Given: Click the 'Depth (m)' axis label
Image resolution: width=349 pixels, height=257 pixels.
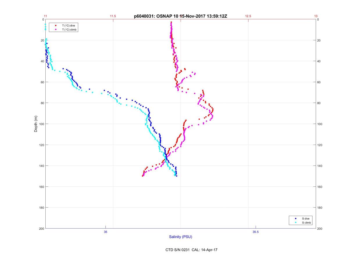Looking at the screenshot, I should click(36, 124).
